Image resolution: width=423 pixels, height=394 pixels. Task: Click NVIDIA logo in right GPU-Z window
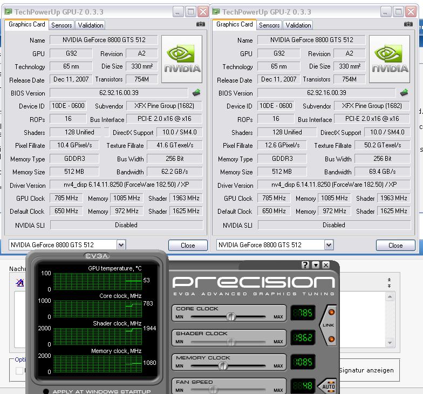point(390,59)
